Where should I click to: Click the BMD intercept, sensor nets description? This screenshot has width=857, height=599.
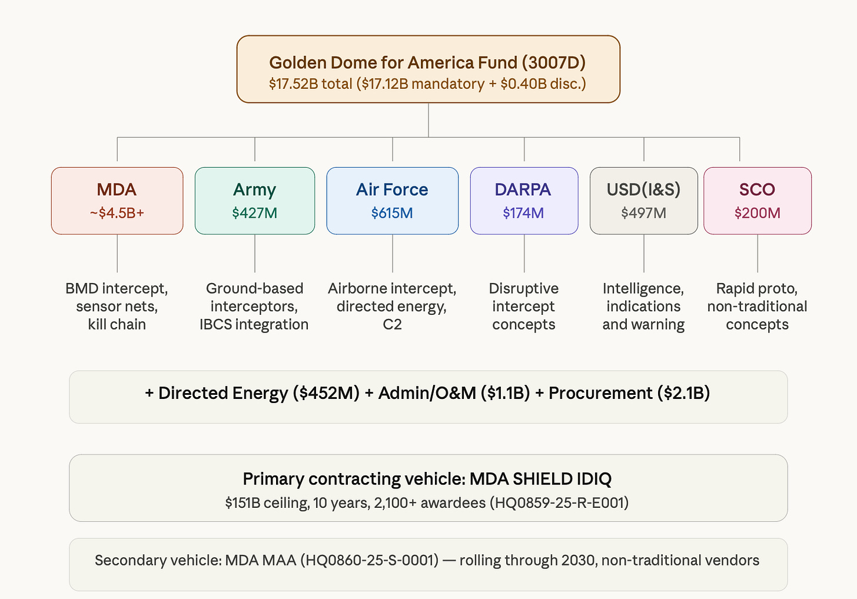(117, 307)
